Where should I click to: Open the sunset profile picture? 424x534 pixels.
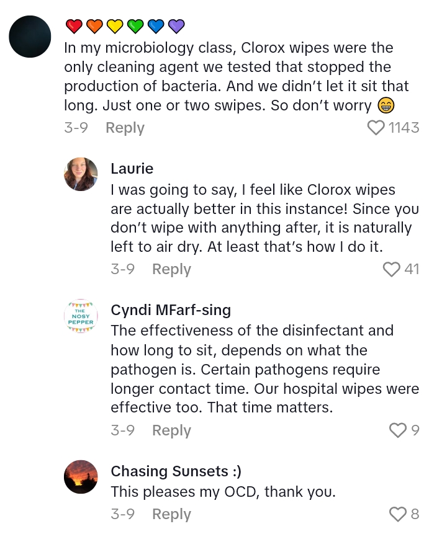click(x=81, y=477)
